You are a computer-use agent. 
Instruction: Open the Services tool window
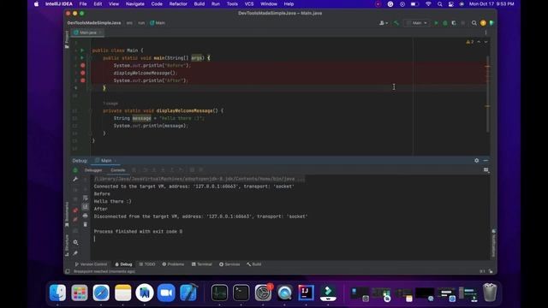point(229,264)
